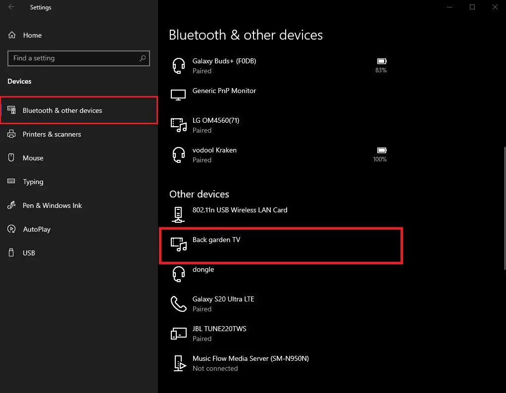Click the mouse icon in sidebar
The image size is (506, 393).
pos(11,157)
